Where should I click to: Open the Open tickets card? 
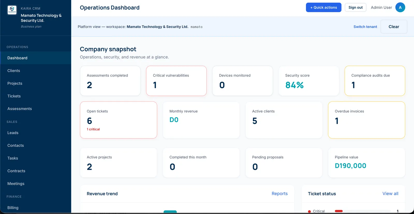[119, 120]
